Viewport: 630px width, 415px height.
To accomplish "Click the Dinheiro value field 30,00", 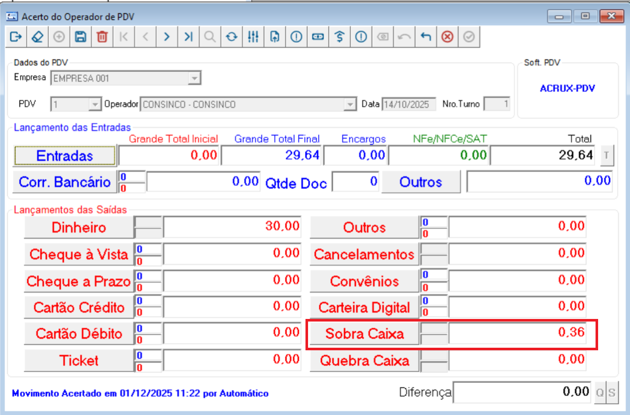I will (x=232, y=228).
